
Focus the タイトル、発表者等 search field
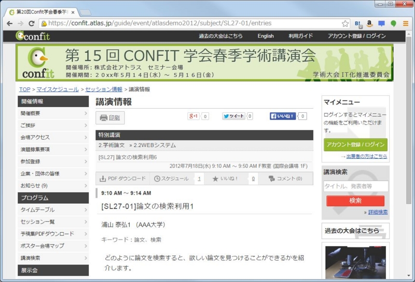click(356, 186)
